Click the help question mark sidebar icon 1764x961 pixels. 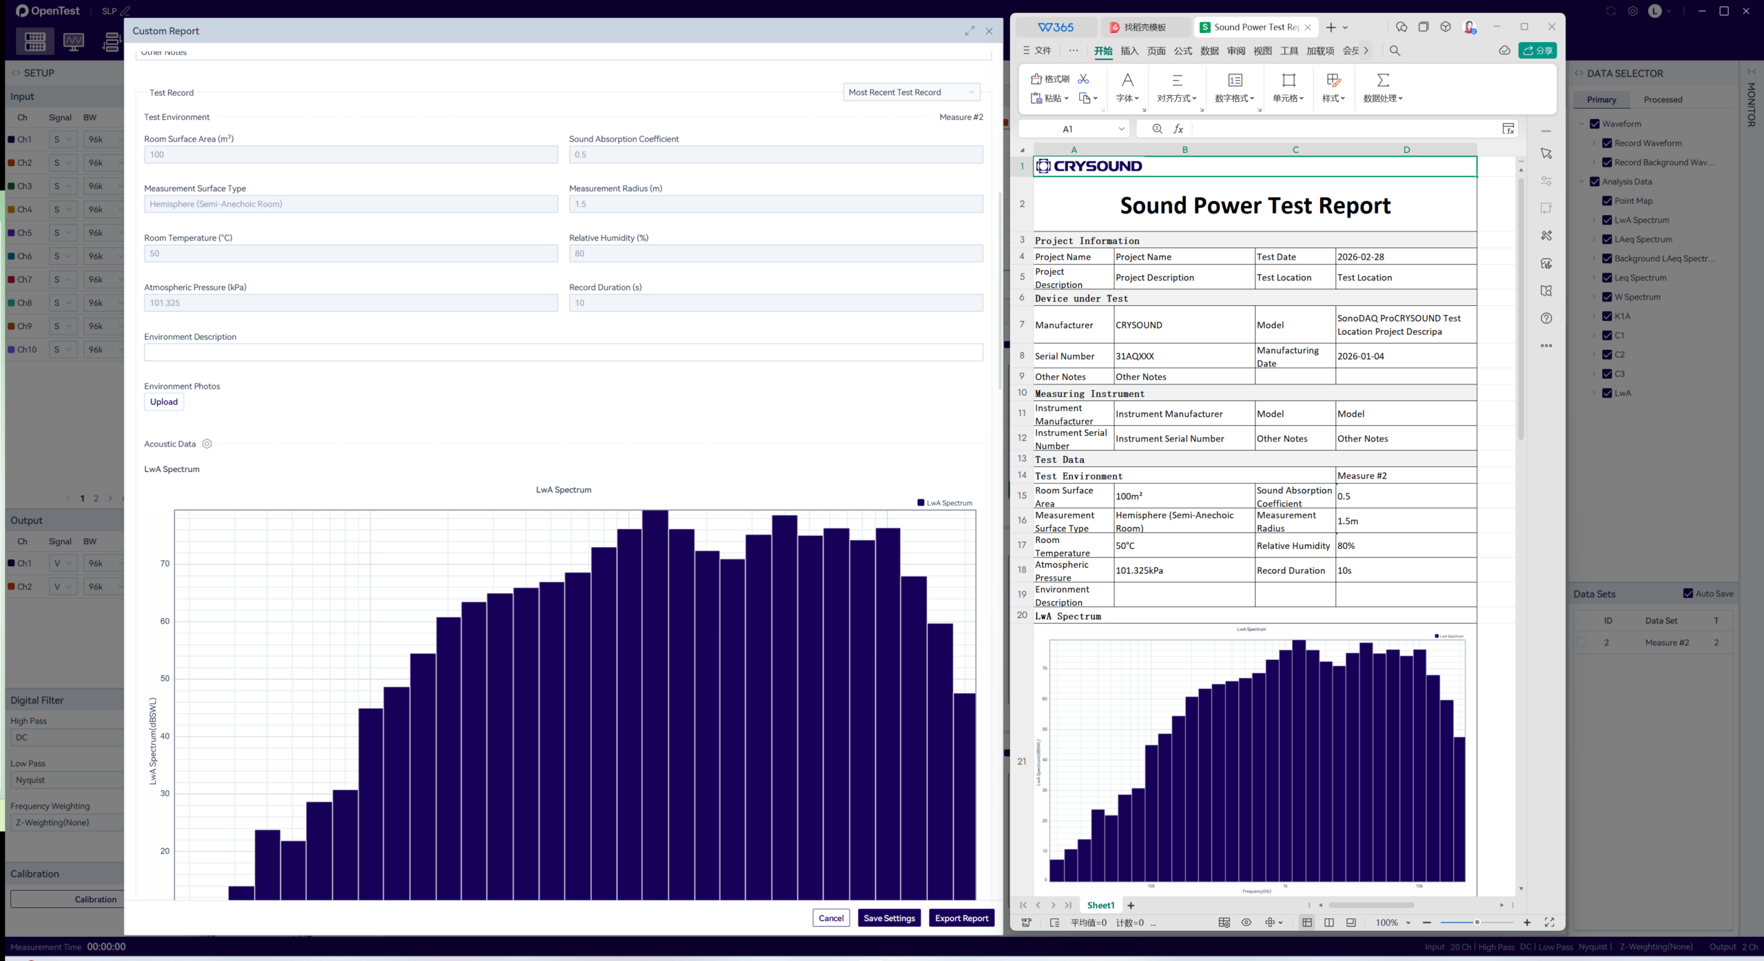click(1546, 318)
